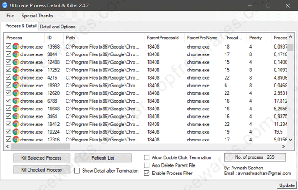
Task: Click the chrome icon for process 9844
Action: 16,54
